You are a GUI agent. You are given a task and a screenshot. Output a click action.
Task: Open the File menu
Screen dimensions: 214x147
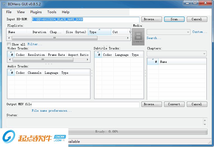(x=9, y=12)
